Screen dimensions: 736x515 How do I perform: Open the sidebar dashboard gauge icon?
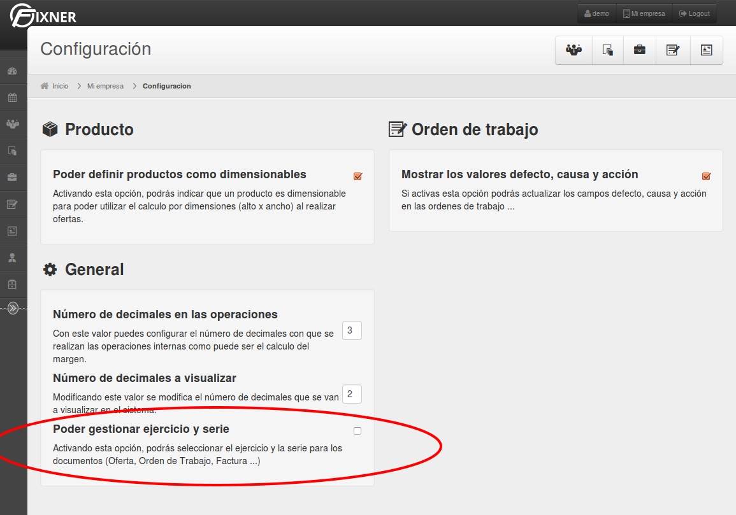[12, 71]
